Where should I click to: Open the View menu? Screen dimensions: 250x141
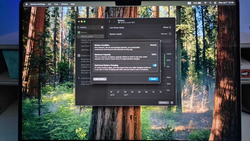(x=56, y=4)
